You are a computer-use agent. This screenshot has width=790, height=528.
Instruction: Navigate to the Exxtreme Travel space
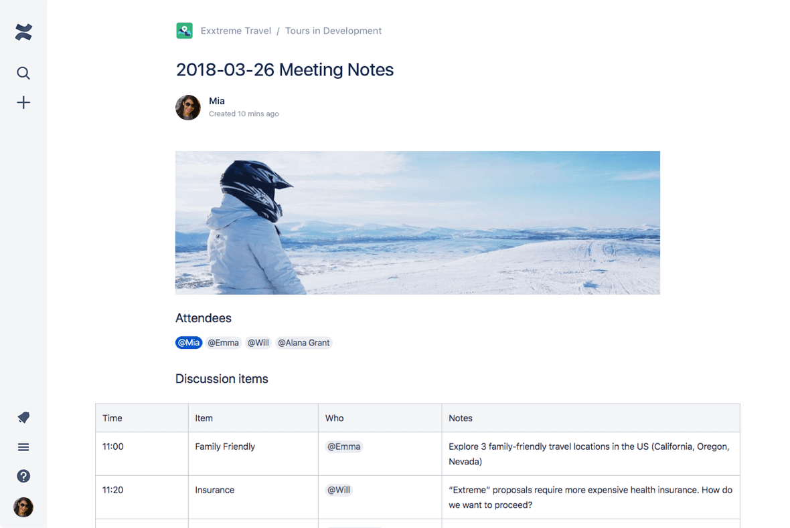click(236, 30)
